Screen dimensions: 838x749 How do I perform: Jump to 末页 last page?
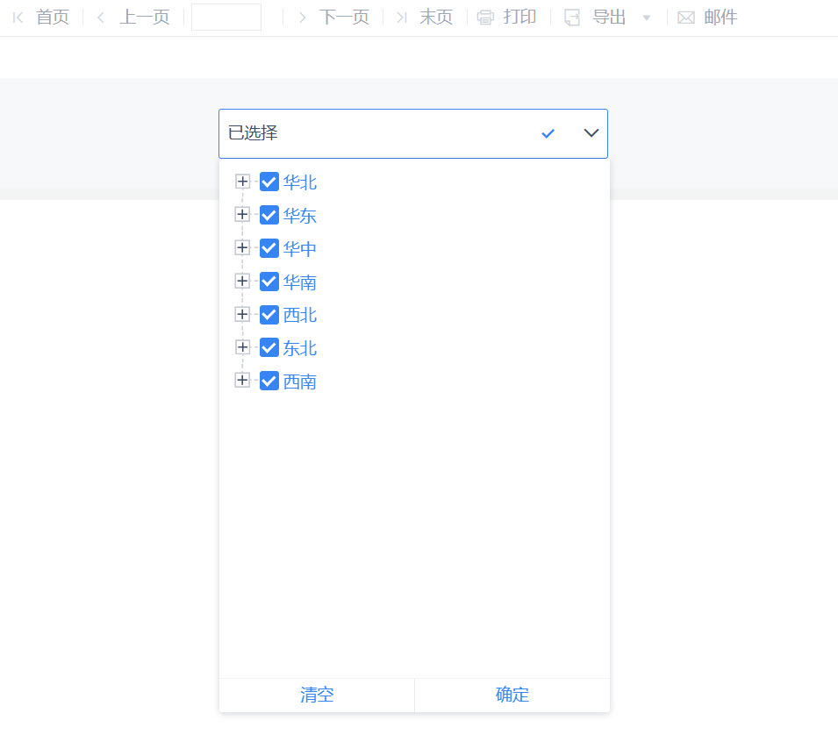coord(436,17)
